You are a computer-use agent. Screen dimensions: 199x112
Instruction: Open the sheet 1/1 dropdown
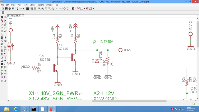click(22, 8)
